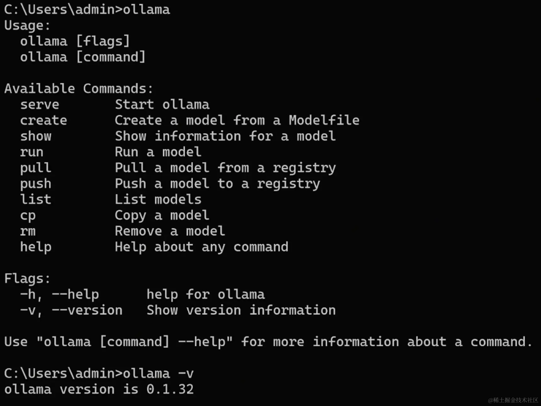Viewport: 541px width, 406px height.
Task: Click 'ollama version is 0.1.32' output line
Action: [99, 389]
